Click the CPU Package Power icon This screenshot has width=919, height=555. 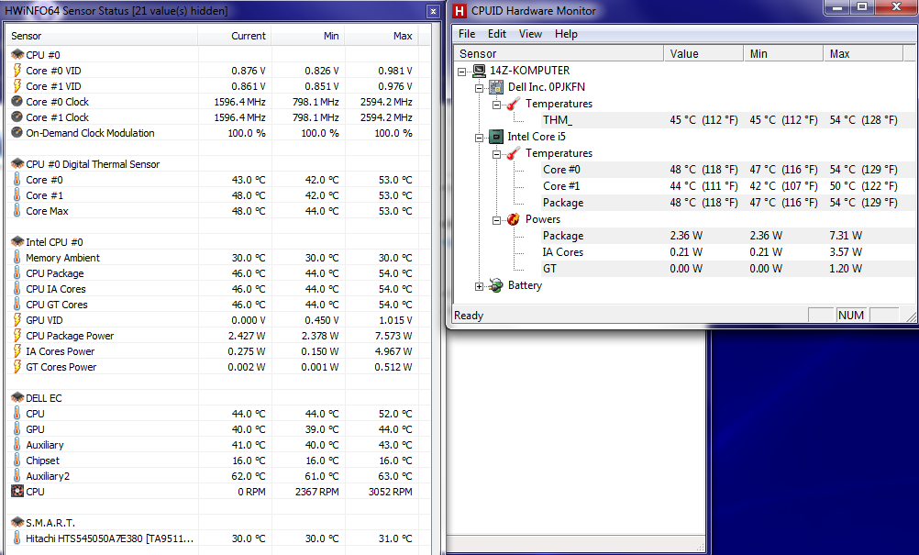coord(17,335)
